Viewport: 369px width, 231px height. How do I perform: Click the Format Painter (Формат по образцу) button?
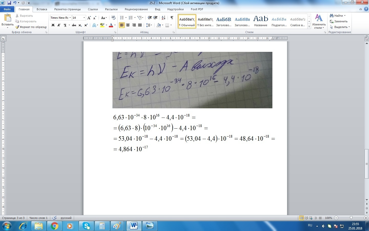[x=31, y=27]
